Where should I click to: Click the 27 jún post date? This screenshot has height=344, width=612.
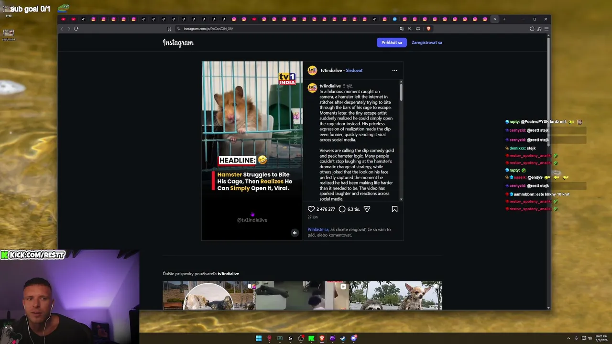(x=313, y=217)
